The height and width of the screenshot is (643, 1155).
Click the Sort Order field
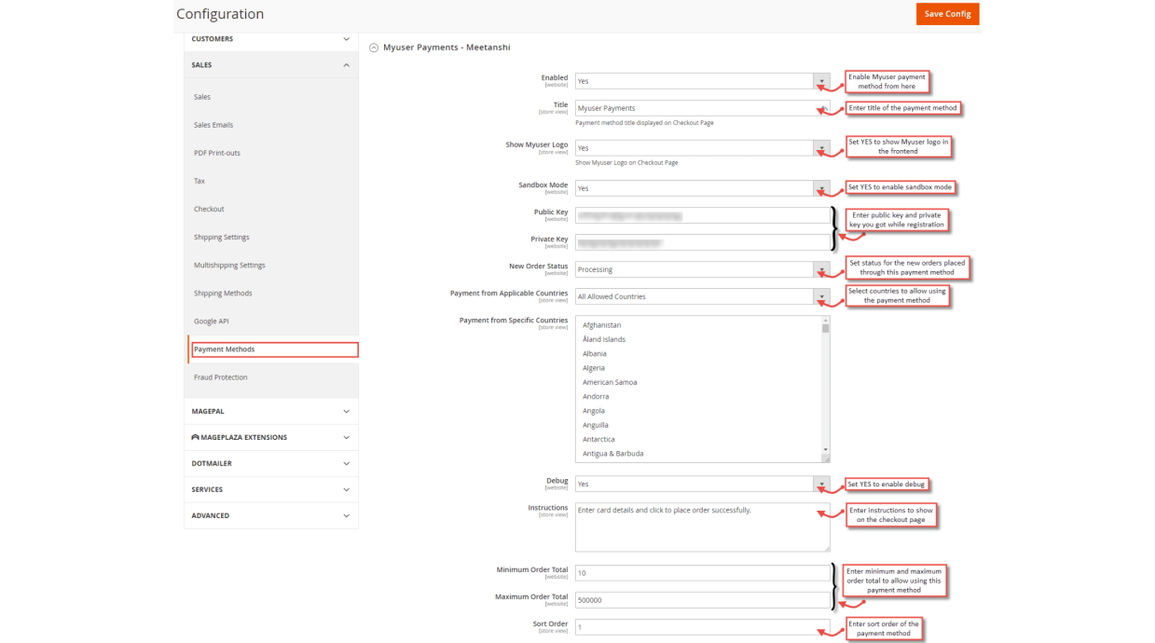(702, 627)
